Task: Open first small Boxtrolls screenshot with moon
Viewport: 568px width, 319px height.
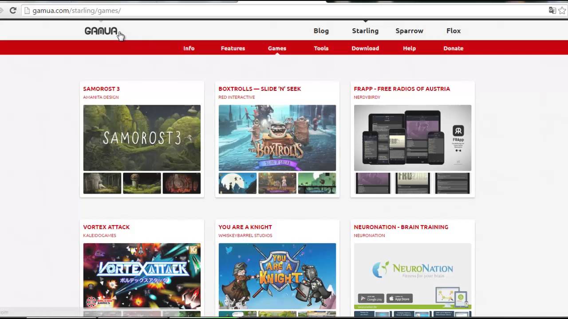Action: pos(237,183)
